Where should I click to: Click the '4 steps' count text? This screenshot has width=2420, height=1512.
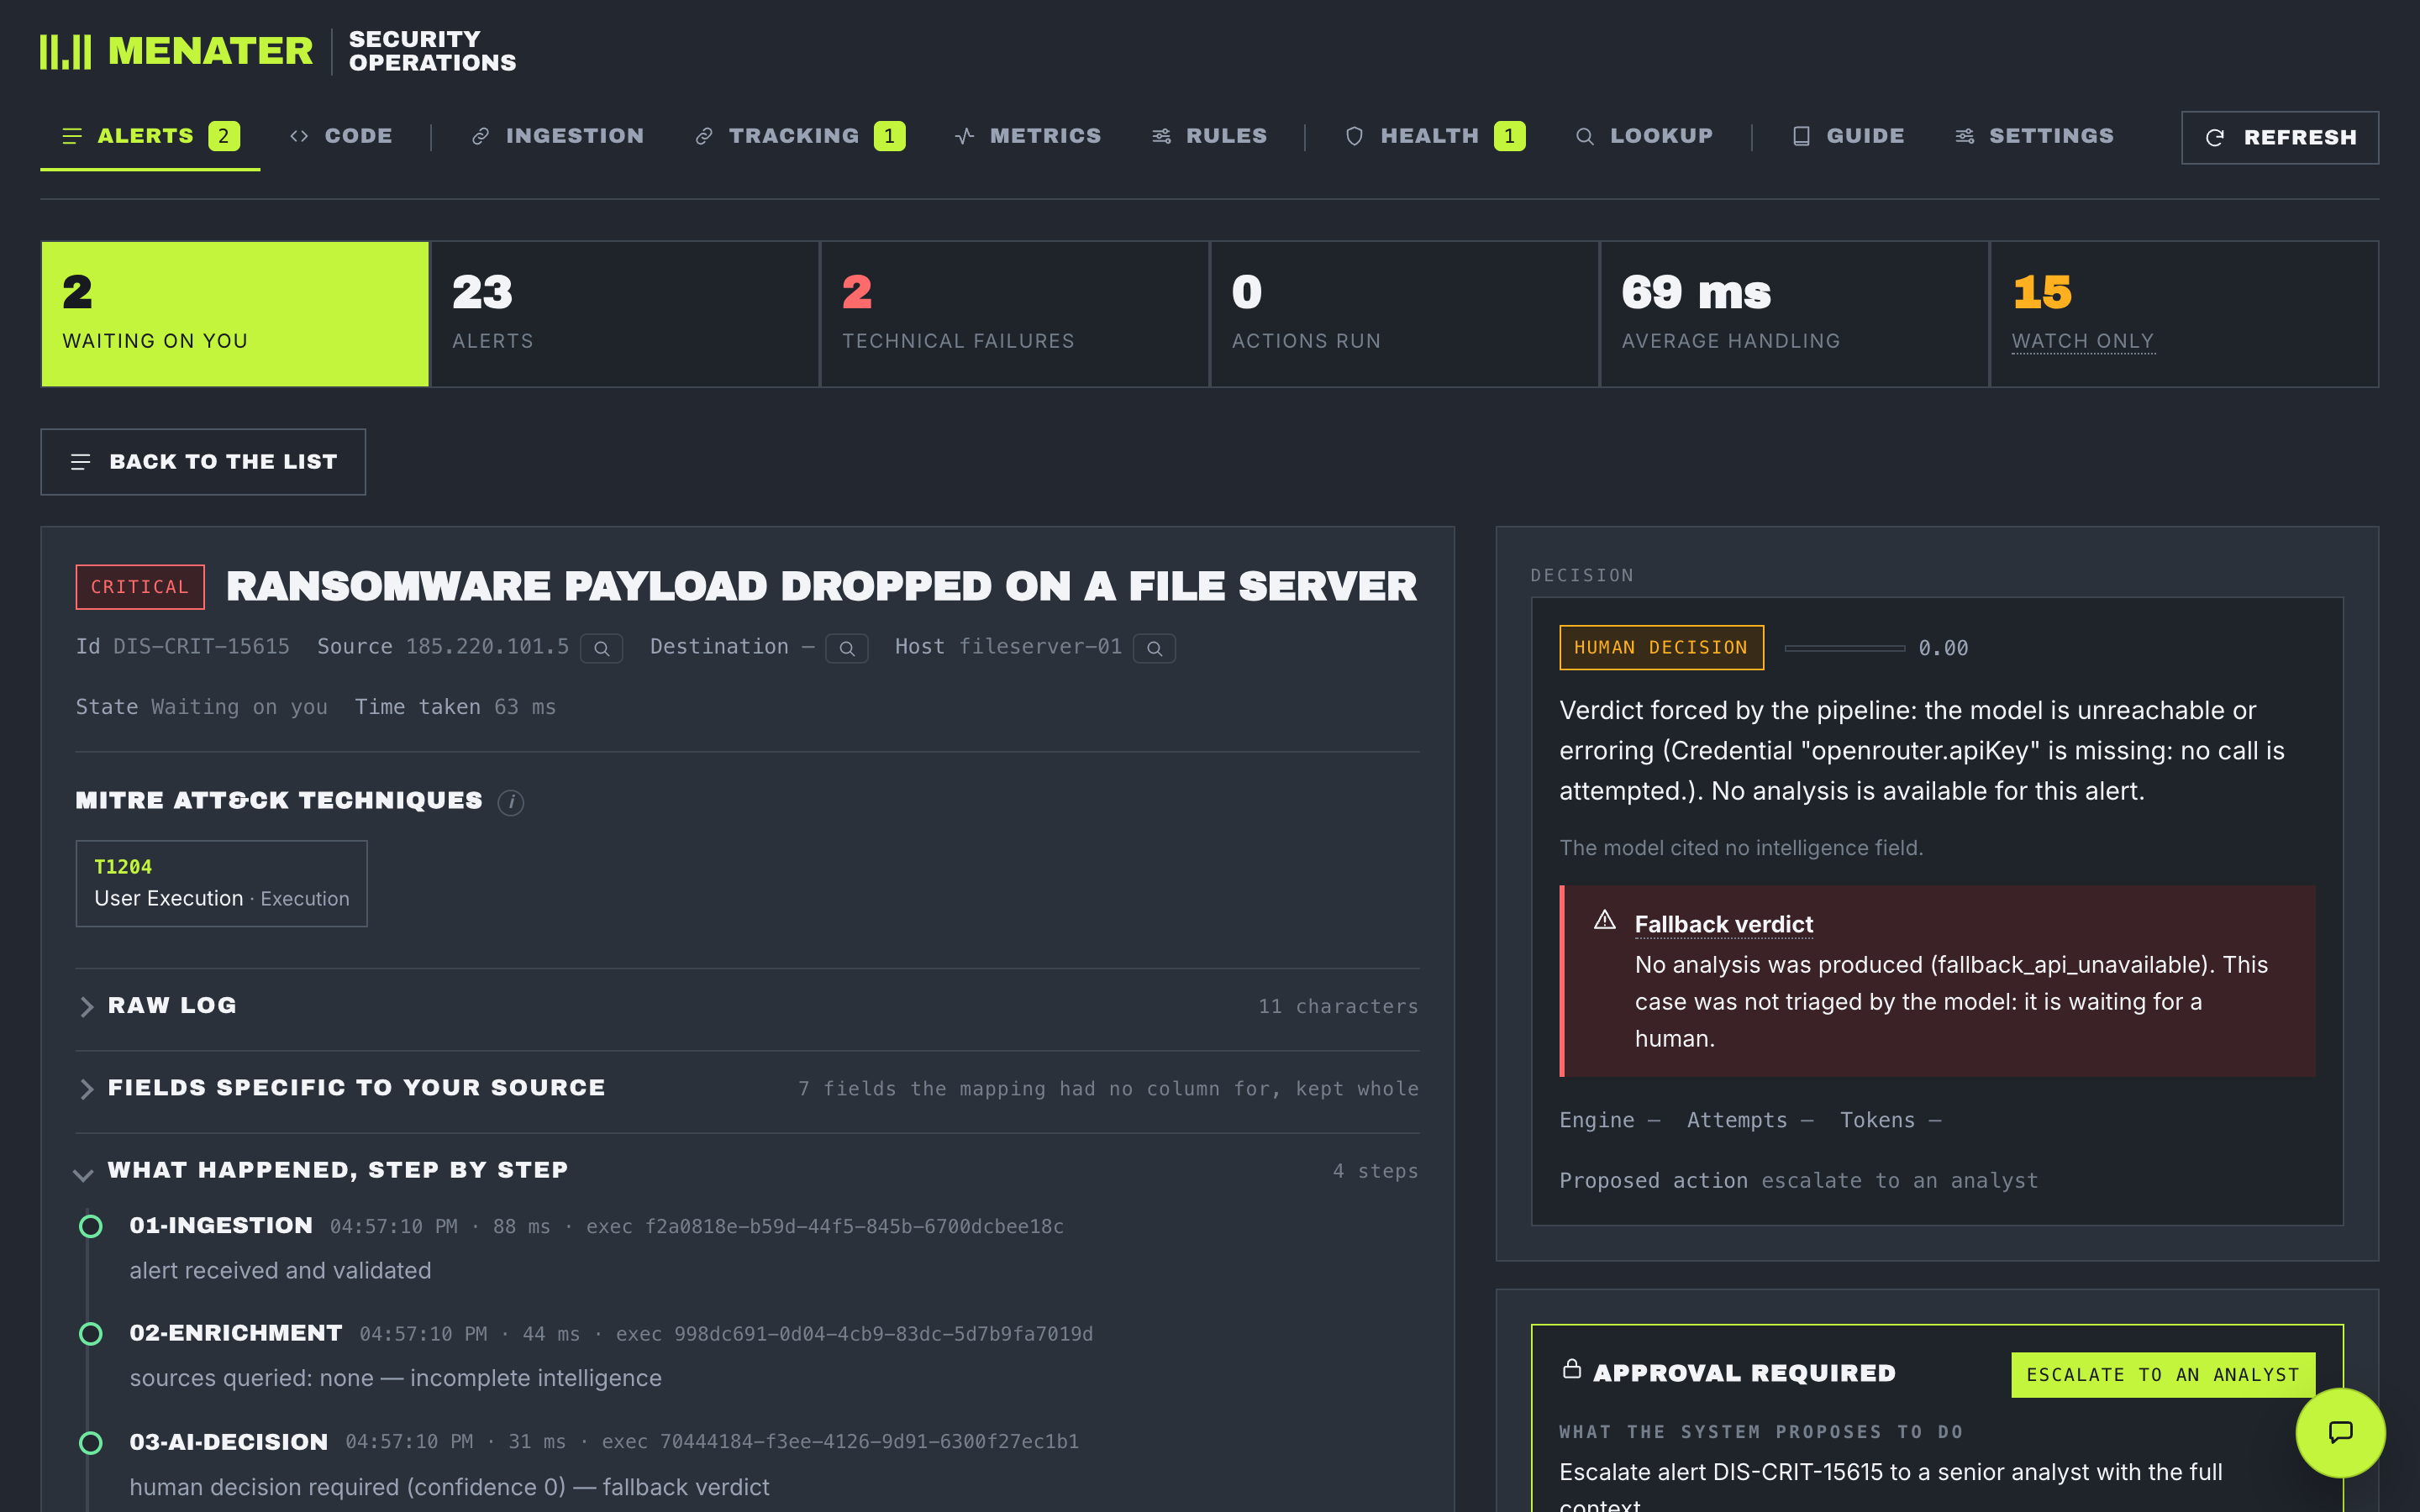(x=1376, y=1171)
